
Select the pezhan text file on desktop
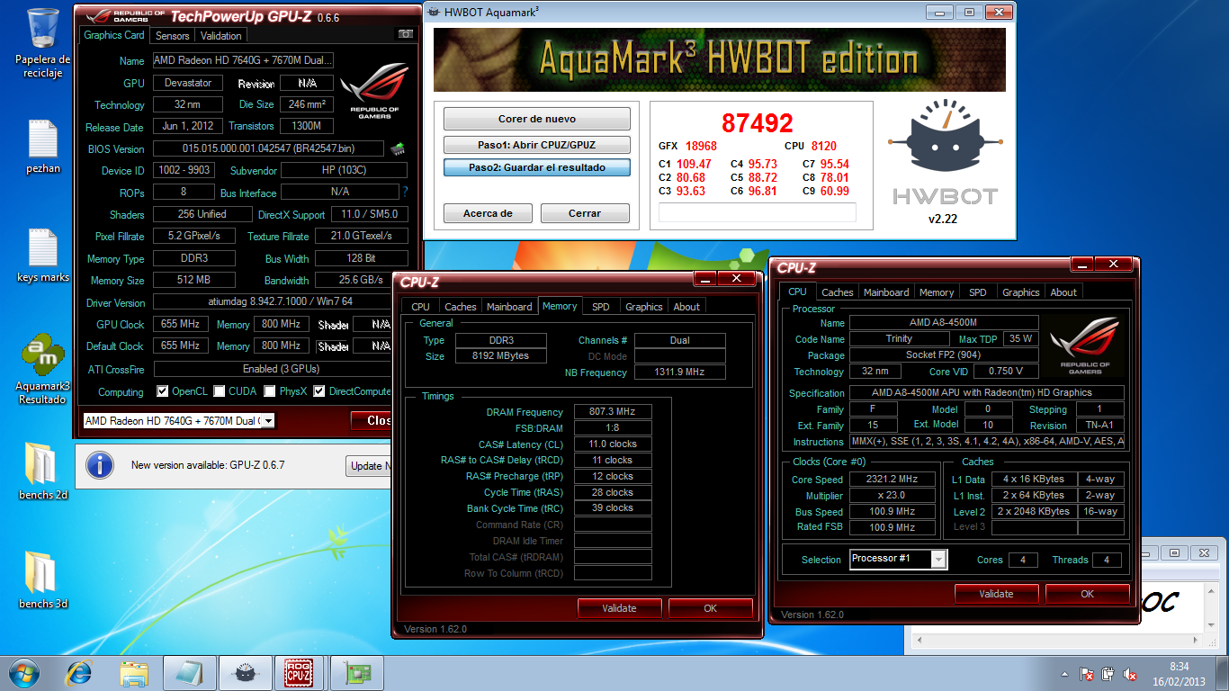click(42, 146)
